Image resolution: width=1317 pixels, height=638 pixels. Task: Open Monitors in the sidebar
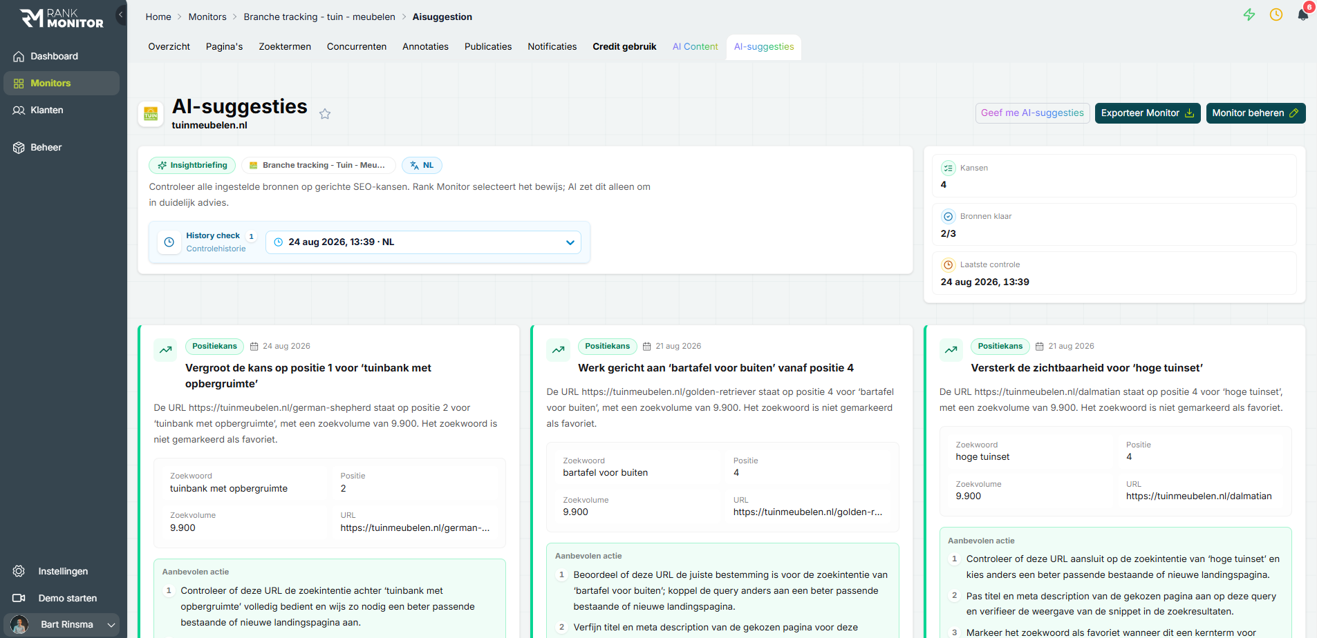pyautogui.click(x=61, y=83)
